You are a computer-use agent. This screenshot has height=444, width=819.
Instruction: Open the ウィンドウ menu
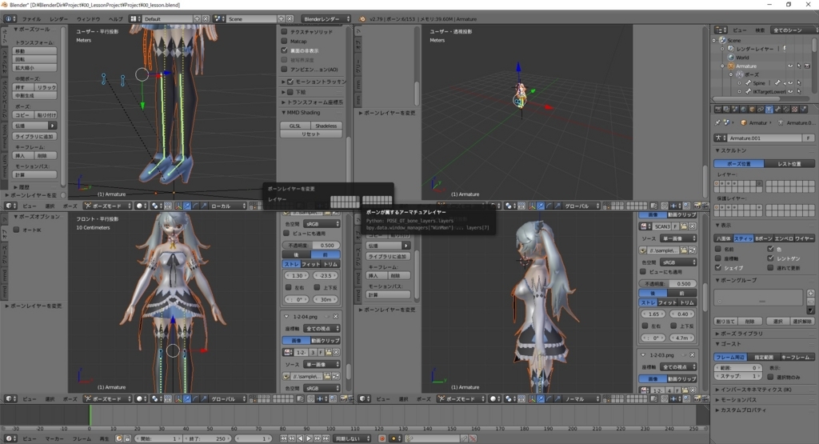point(88,19)
